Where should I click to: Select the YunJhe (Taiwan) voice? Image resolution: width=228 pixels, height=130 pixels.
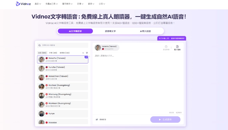click(x=63, y=68)
